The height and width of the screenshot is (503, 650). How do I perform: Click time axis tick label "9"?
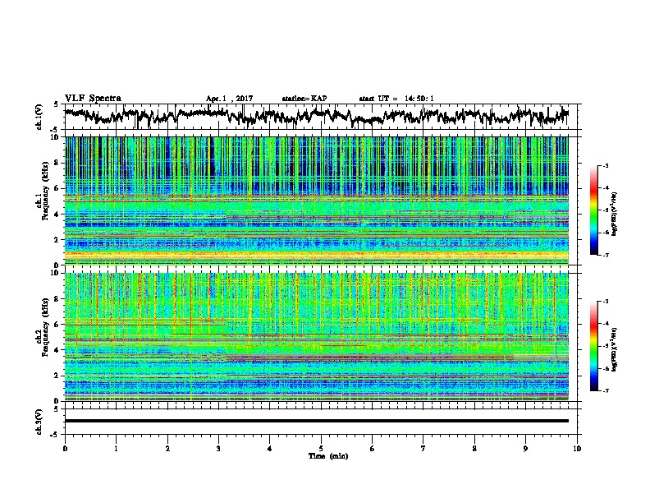[525, 449]
